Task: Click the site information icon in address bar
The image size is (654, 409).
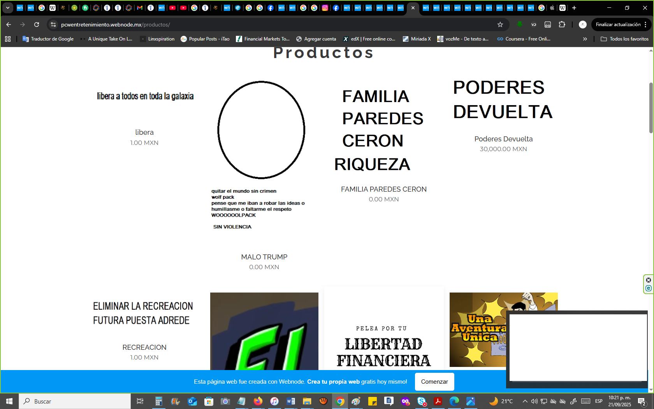Action: 53,25
